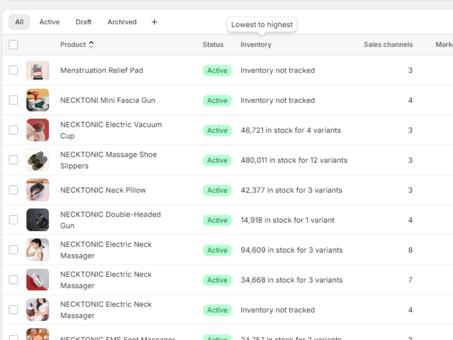Viewport: 453px width, 340px height.
Task: Select the Electric Vacuum Cup row checkbox
Action: (13, 130)
